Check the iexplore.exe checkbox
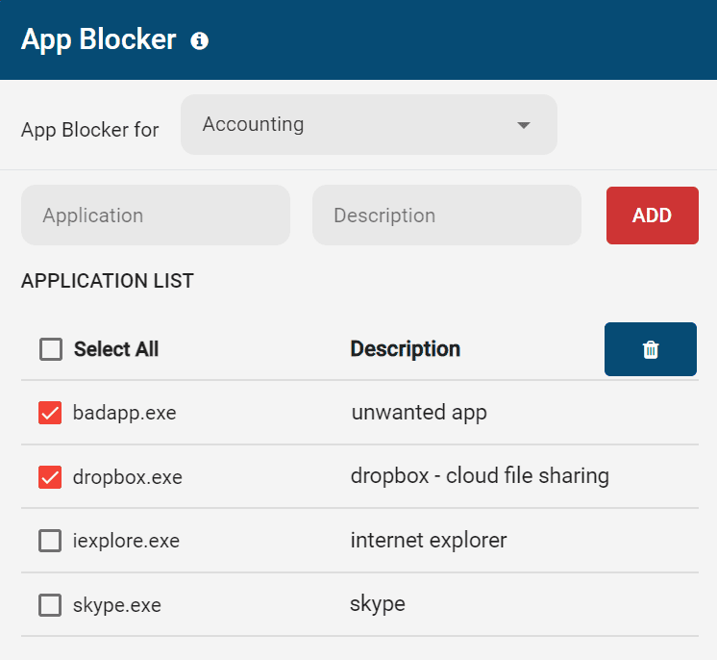This screenshot has width=717, height=660. click(x=50, y=541)
